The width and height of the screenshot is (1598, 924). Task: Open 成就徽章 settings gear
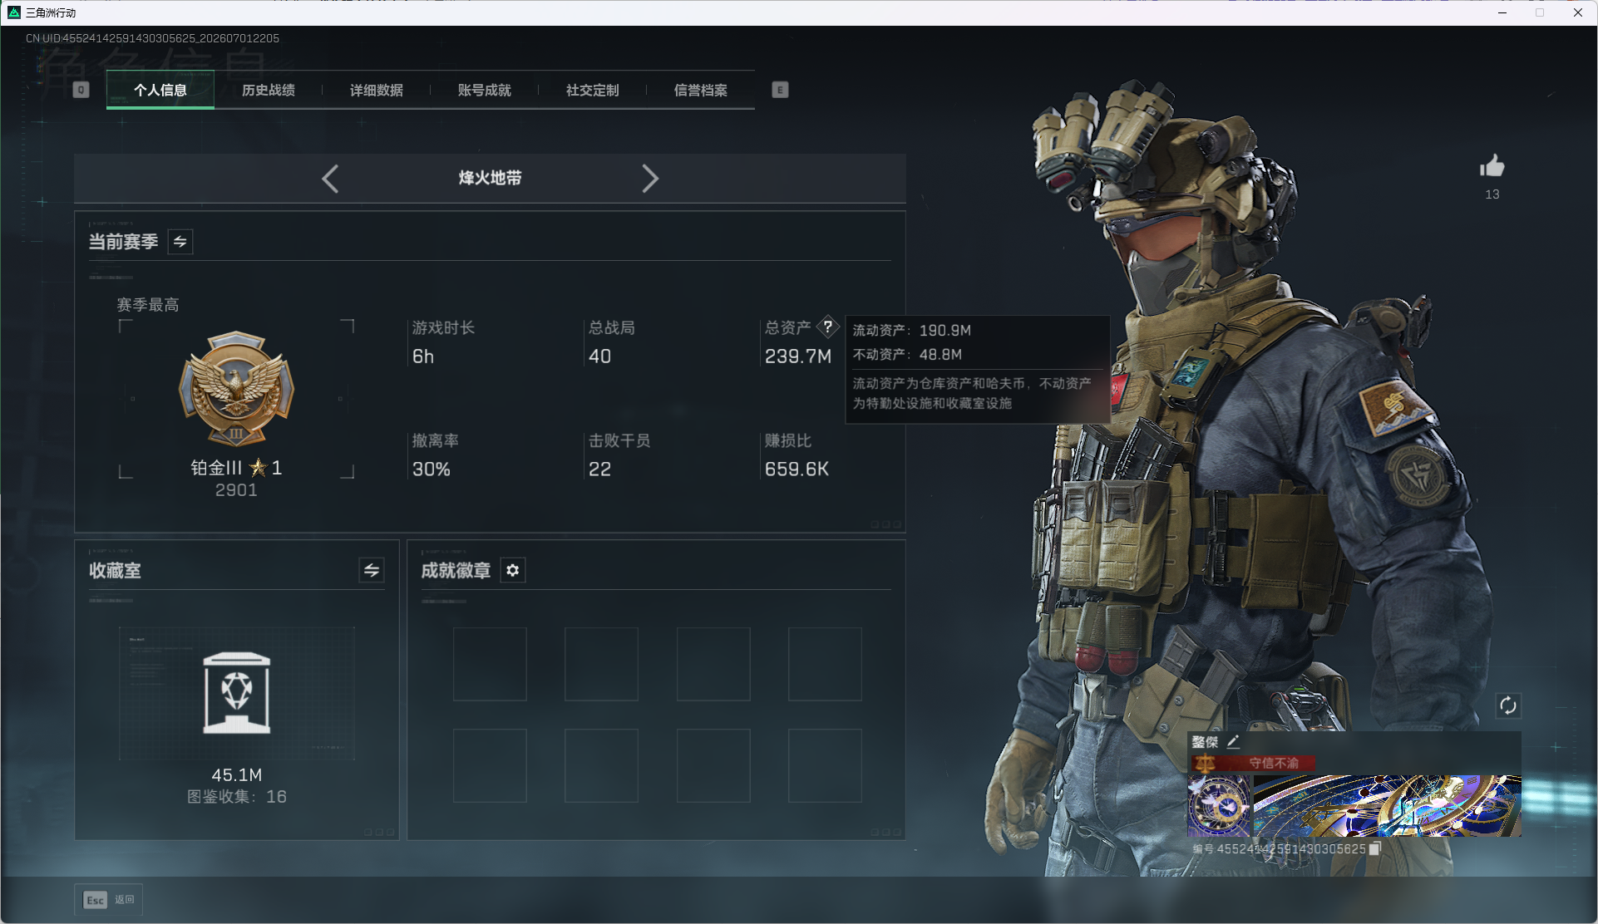click(x=513, y=570)
